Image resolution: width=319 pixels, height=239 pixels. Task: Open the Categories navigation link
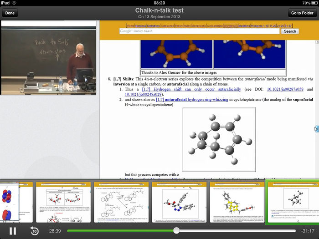click(167, 26)
